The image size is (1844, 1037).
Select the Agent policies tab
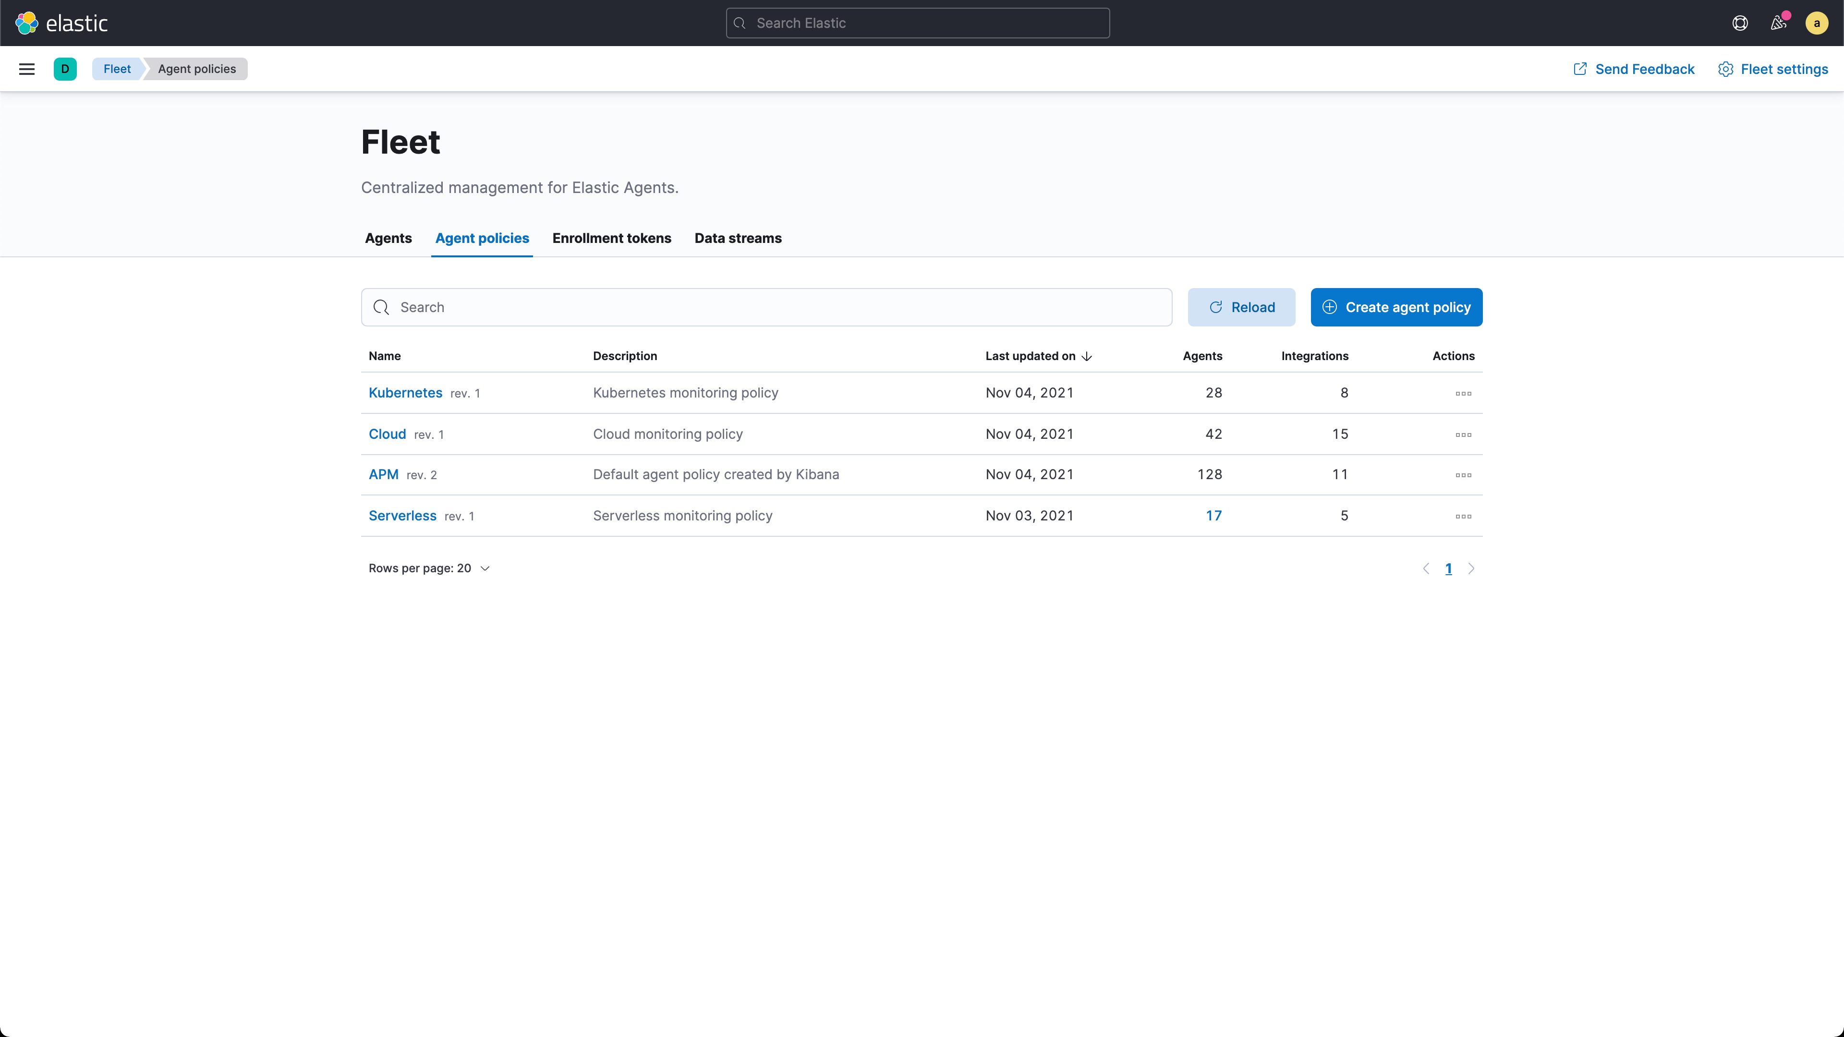pos(482,238)
